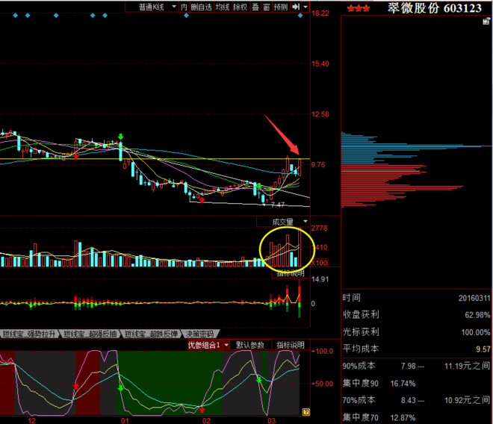The height and width of the screenshot is (424, 493).
Task: Open the 成交量 indicator dropdown
Action: click(x=283, y=222)
